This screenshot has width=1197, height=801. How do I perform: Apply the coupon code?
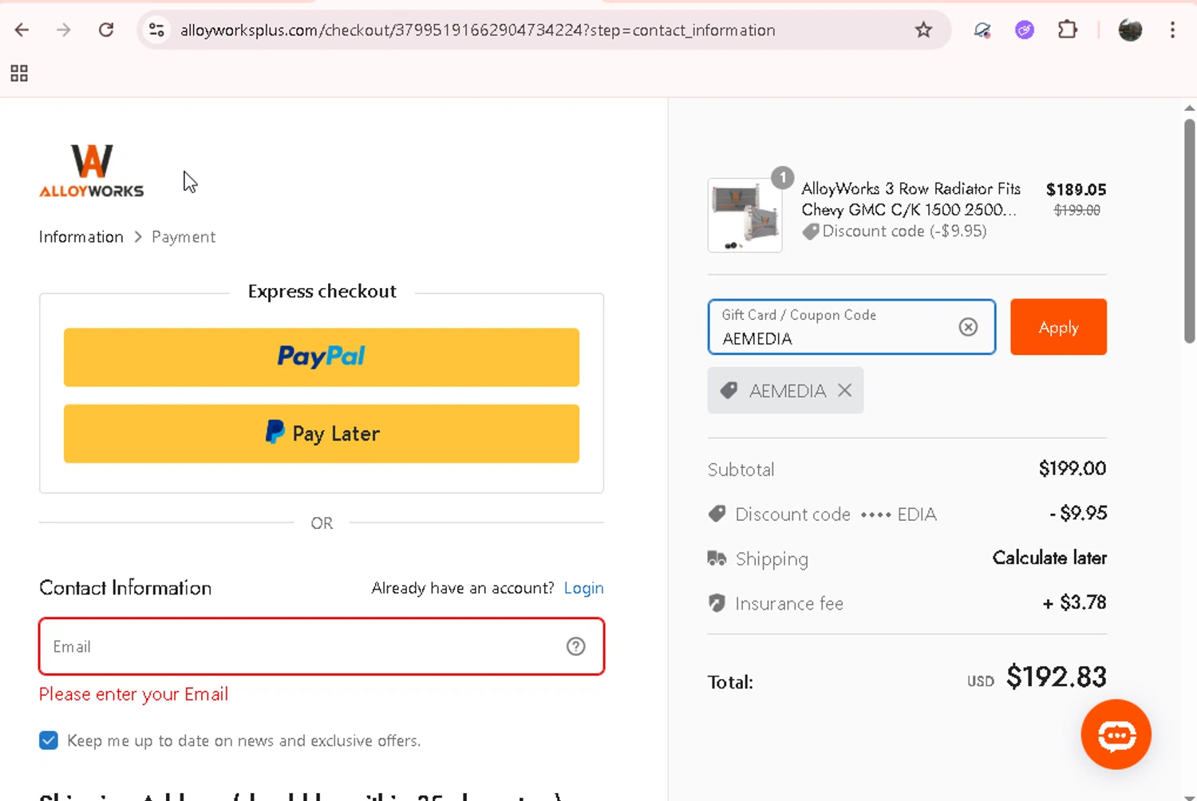[x=1058, y=327]
